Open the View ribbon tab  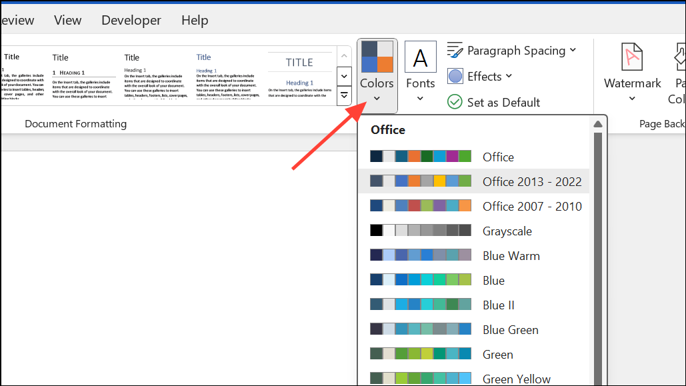68,20
